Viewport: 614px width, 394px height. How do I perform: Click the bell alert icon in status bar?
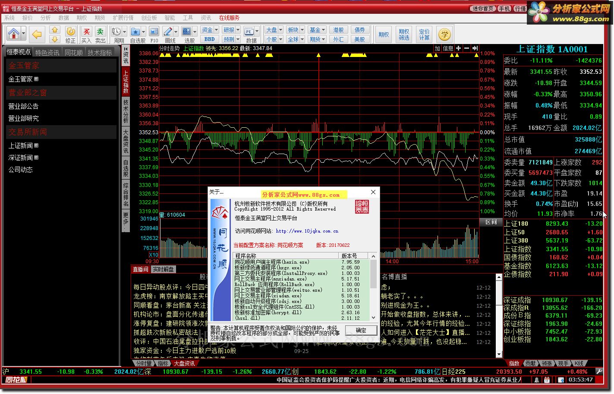[537, 380]
